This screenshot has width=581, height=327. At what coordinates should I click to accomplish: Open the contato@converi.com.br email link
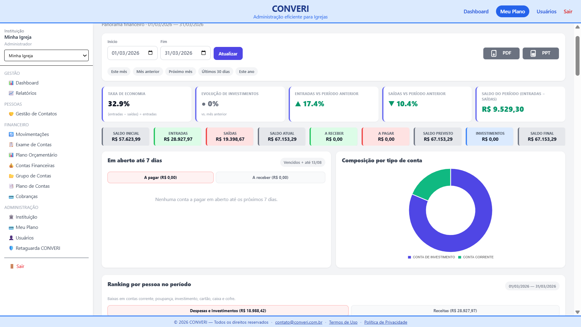pos(299,322)
